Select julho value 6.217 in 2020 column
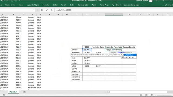Image resolution: width=173 pixels, height=97 pixels. point(87,66)
